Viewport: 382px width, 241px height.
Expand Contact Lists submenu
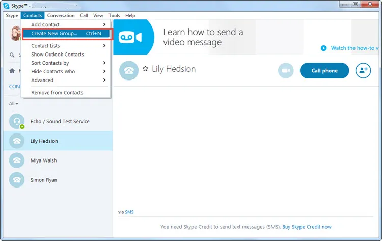click(66, 46)
